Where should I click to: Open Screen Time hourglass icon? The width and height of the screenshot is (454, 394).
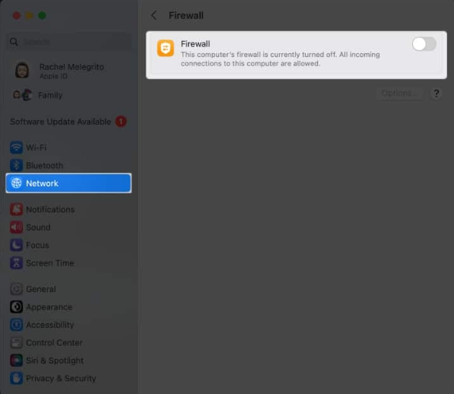(x=17, y=263)
